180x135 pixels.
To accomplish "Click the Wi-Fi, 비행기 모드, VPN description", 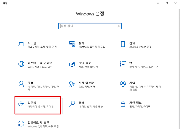I will 40,67.
